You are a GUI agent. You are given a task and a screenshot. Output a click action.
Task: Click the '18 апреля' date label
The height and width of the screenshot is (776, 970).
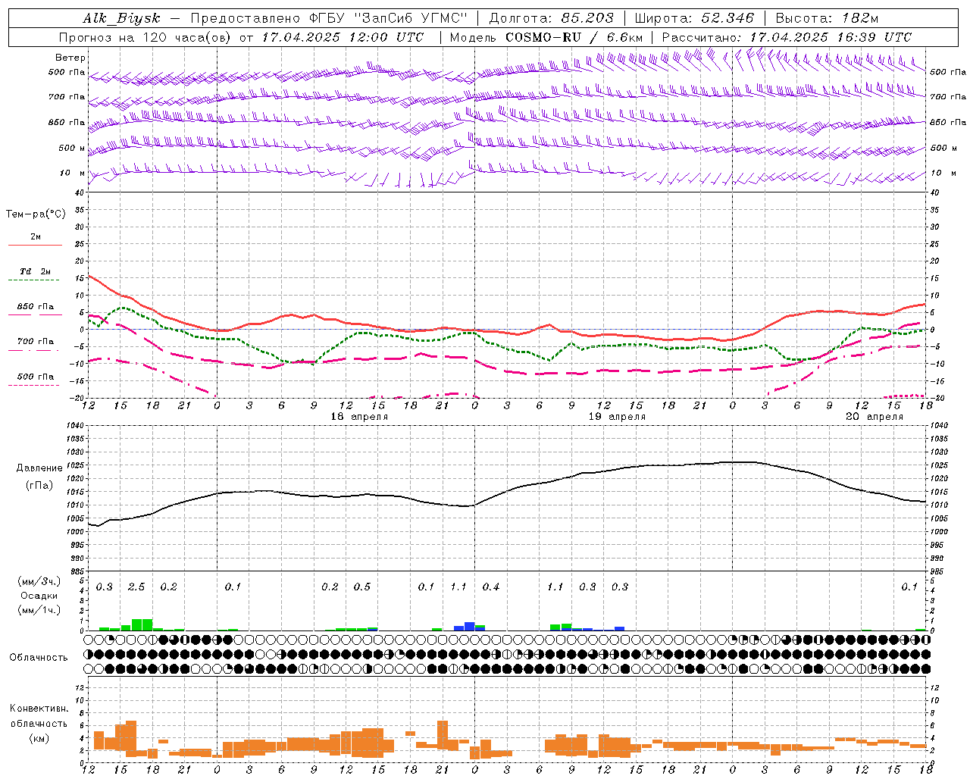point(359,417)
